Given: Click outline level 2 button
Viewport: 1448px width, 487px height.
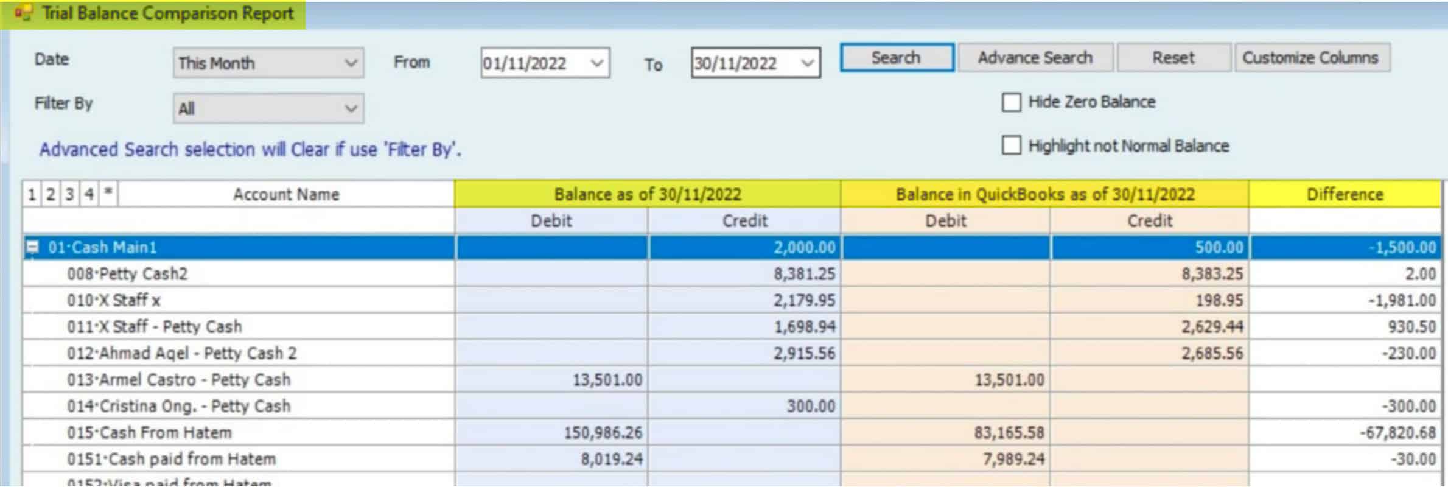Looking at the screenshot, I should [51, 194].
